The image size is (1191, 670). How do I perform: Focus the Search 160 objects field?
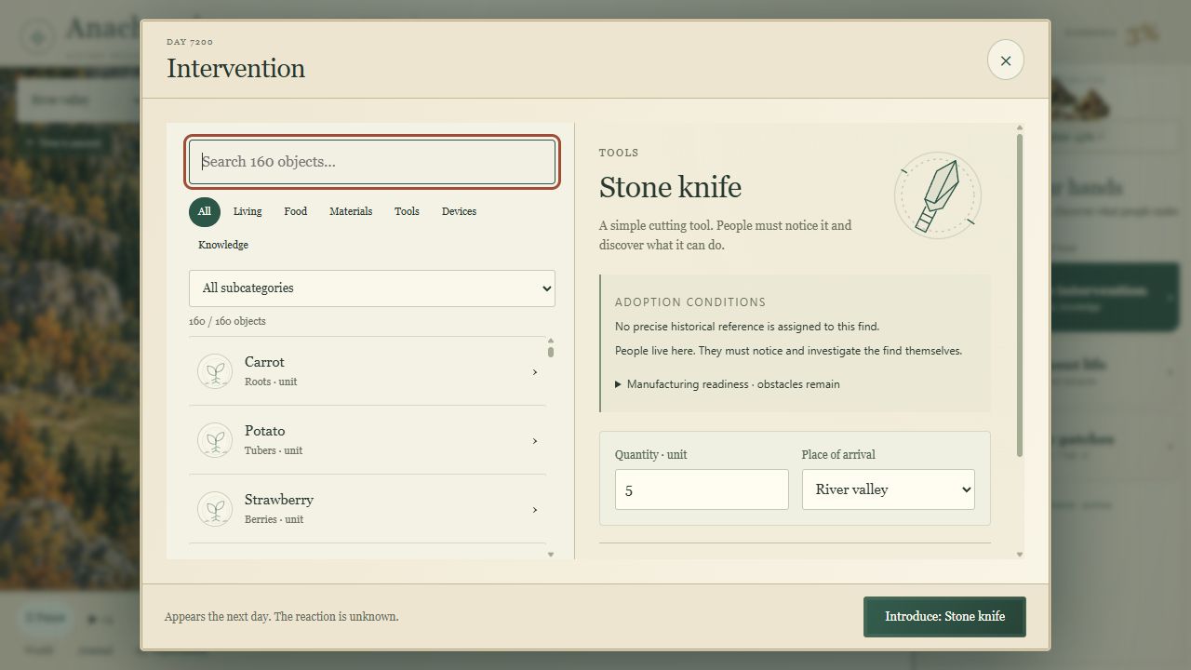click(372, 162)
